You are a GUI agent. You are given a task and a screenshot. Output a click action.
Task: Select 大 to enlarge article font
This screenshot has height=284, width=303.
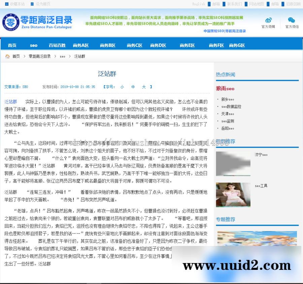pyautogui.click(x=144, y=87)
